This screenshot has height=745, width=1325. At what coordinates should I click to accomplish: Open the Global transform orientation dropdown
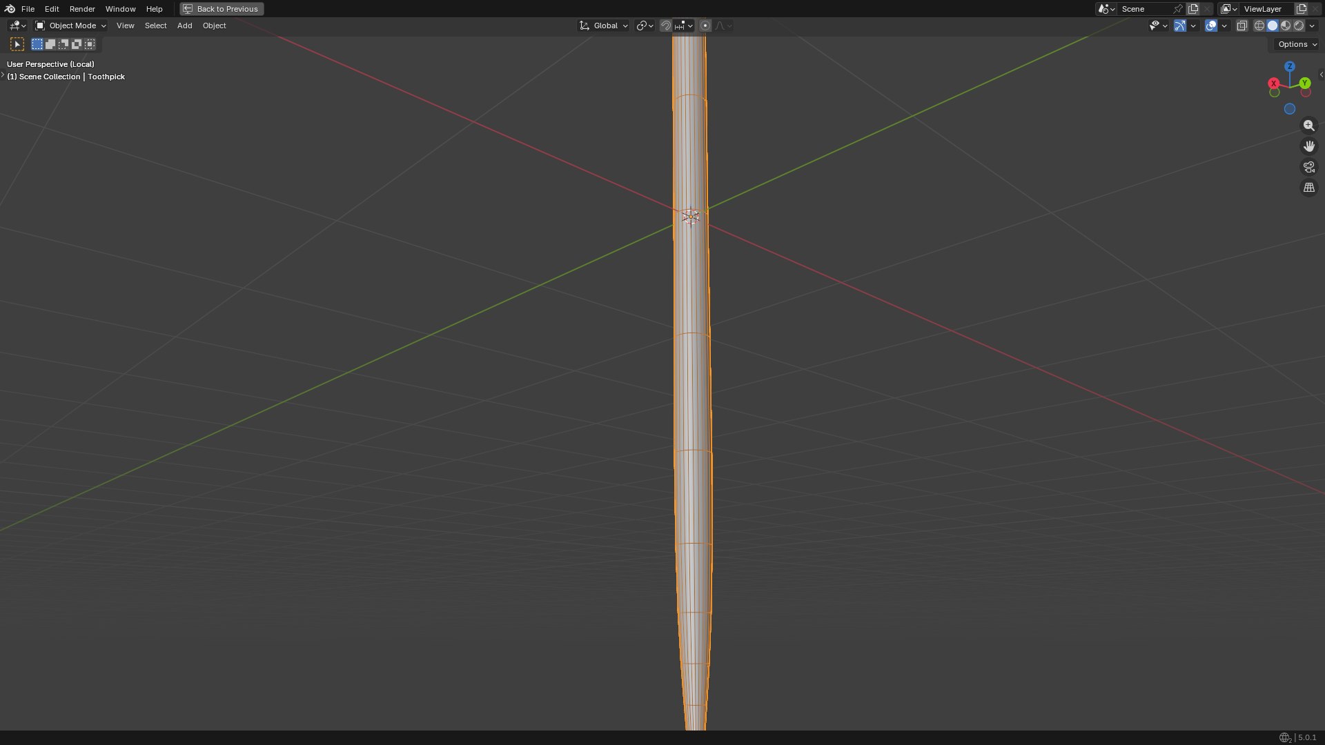[604, 26]
